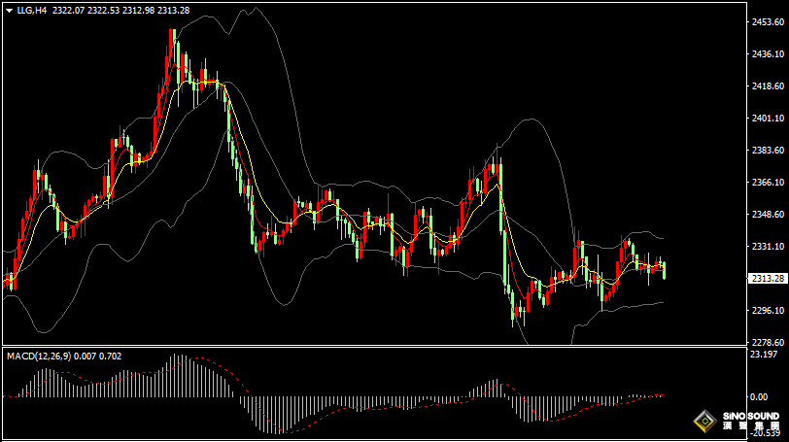Click the MACD(12,26,9) indicator label
Image resolution: width=789 pixels, height=442 pixels.
point(39,357)
